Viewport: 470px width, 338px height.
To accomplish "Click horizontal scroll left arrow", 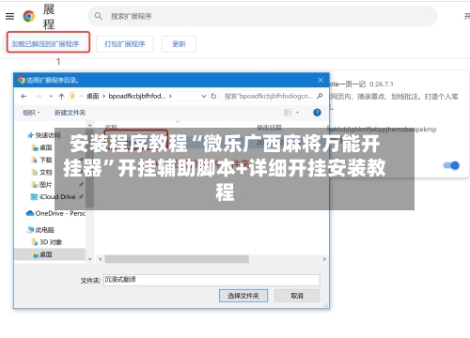I will click(x=101, y=259).
